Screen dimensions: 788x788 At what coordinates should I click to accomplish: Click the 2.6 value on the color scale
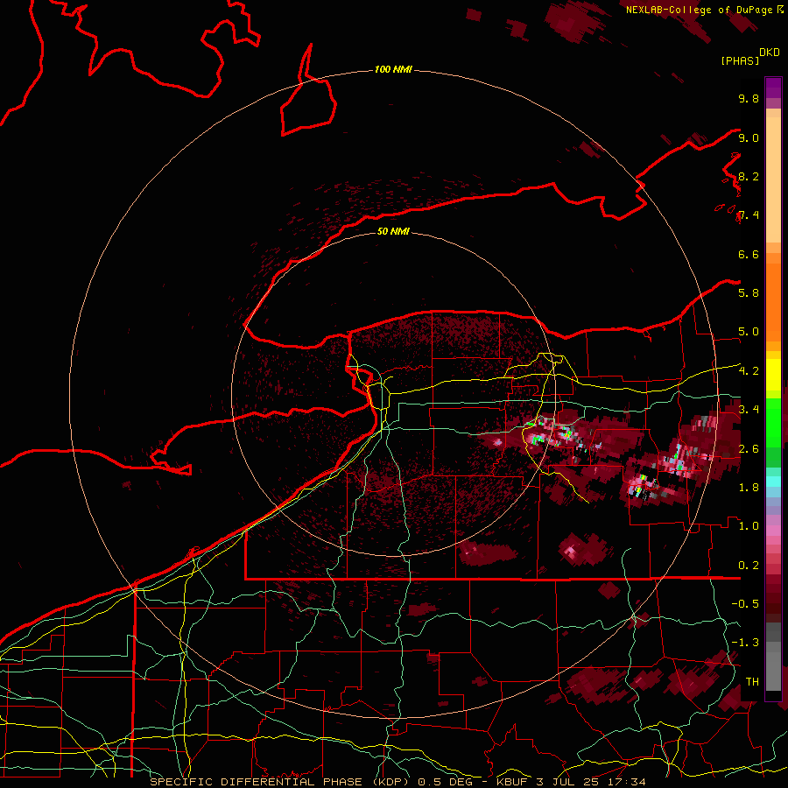point(749,448)
